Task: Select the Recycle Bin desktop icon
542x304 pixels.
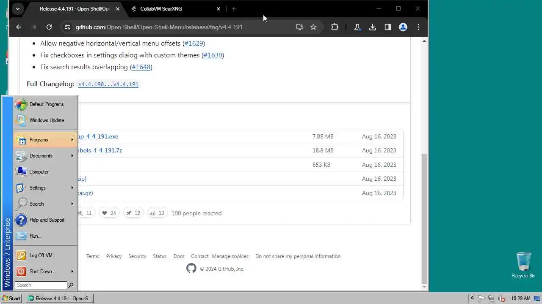Action: 523,265
